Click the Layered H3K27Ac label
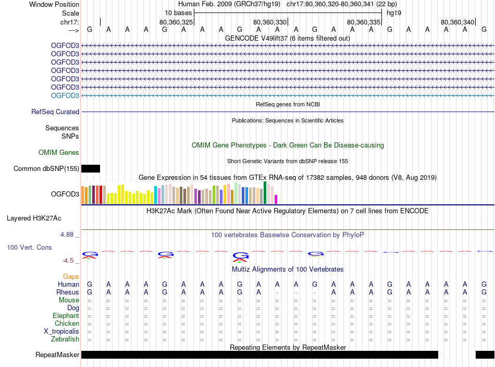The height and width of the screenshot is (367, 495). click(x=34, y=218)
